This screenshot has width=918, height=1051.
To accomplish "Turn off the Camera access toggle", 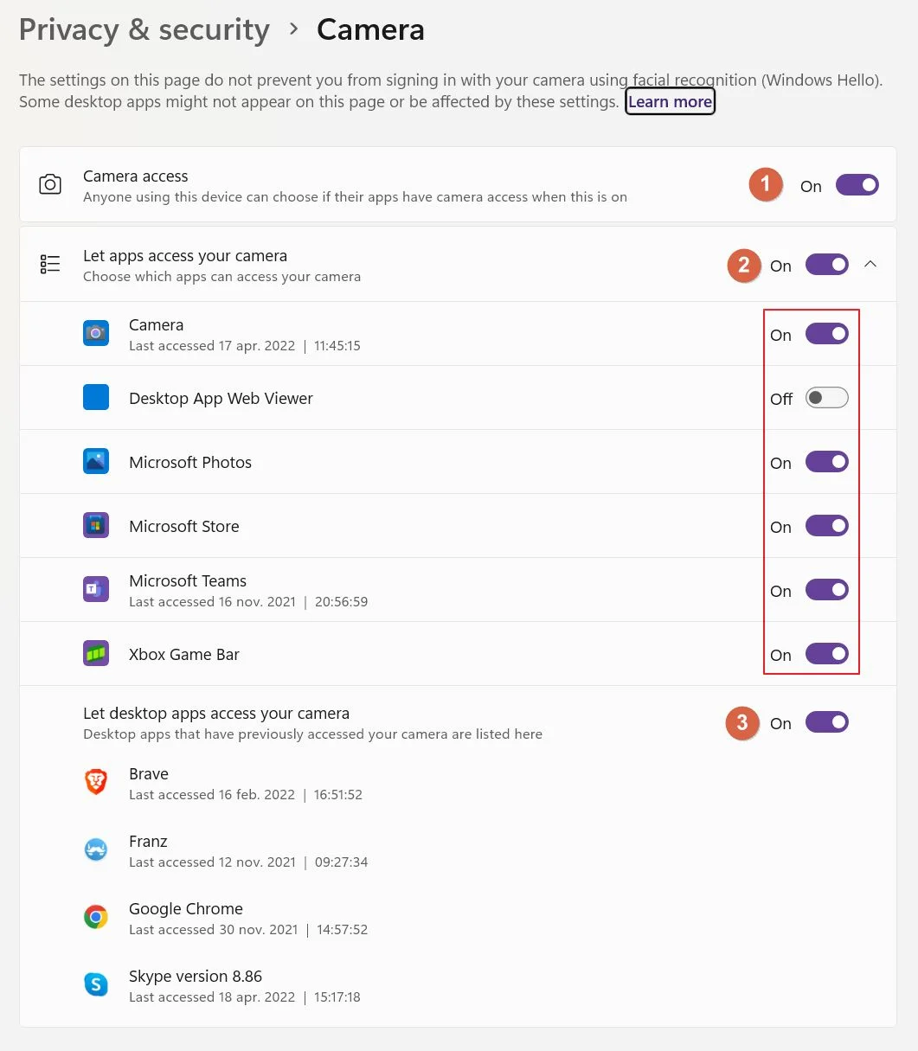I will 857,185.
